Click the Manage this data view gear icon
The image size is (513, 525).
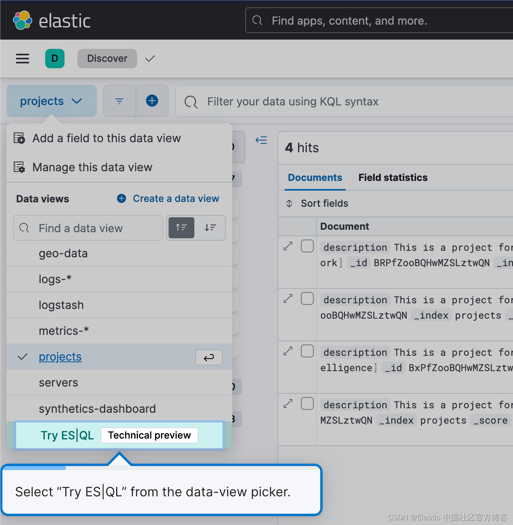(x=19, y=167)
